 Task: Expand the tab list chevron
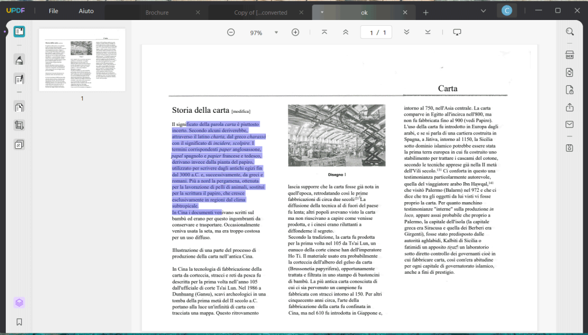pyautogui.click(x=483, y=11)
